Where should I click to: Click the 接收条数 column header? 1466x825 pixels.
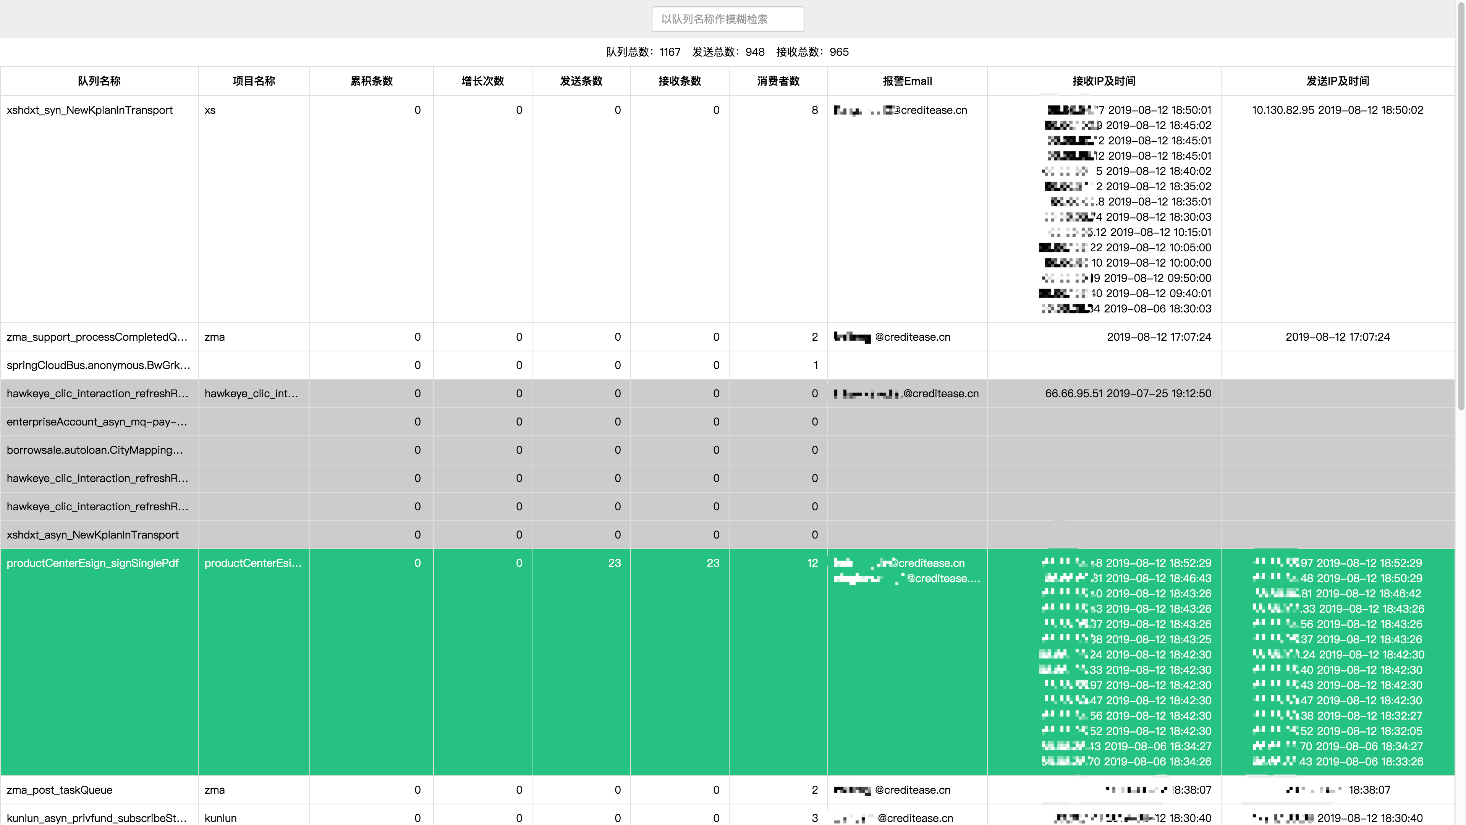(x=680, y=81)
